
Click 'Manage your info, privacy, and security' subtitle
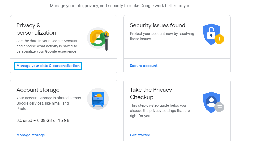pyautogui.click(x=120, y=6)
